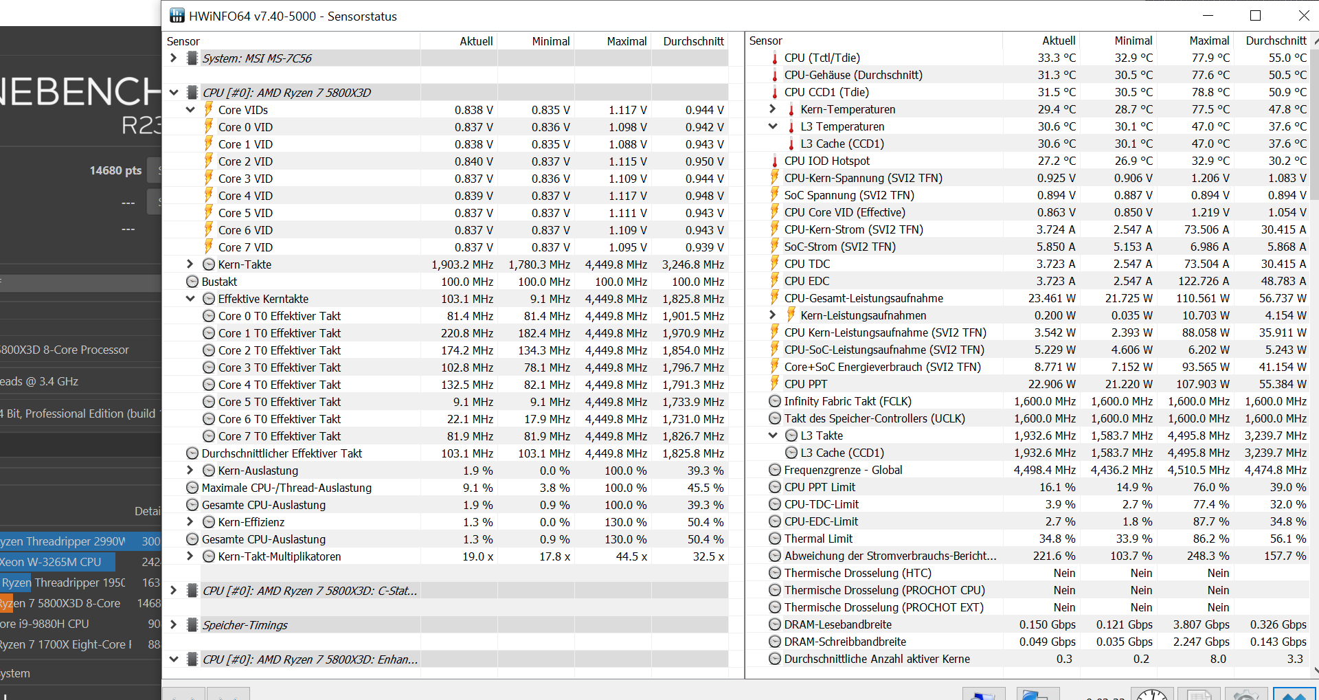Click the lightning icon beside Kern-Leistungsaufnahmen
The width and height of the screenshot is (1319, 700).
(791, 315)
